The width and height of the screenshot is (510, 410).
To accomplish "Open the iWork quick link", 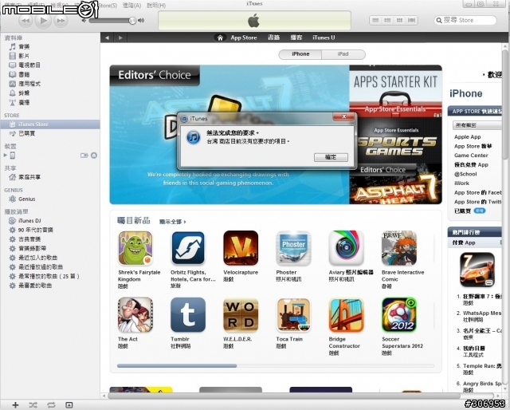I will (x=461, y=183).
